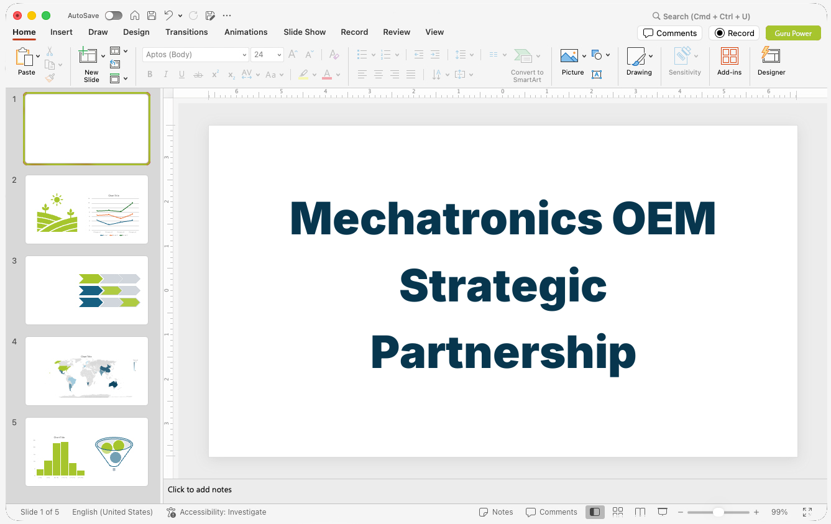Open the slide Layout dropdown
831x524 pixels.
click(x=119, y=51)
